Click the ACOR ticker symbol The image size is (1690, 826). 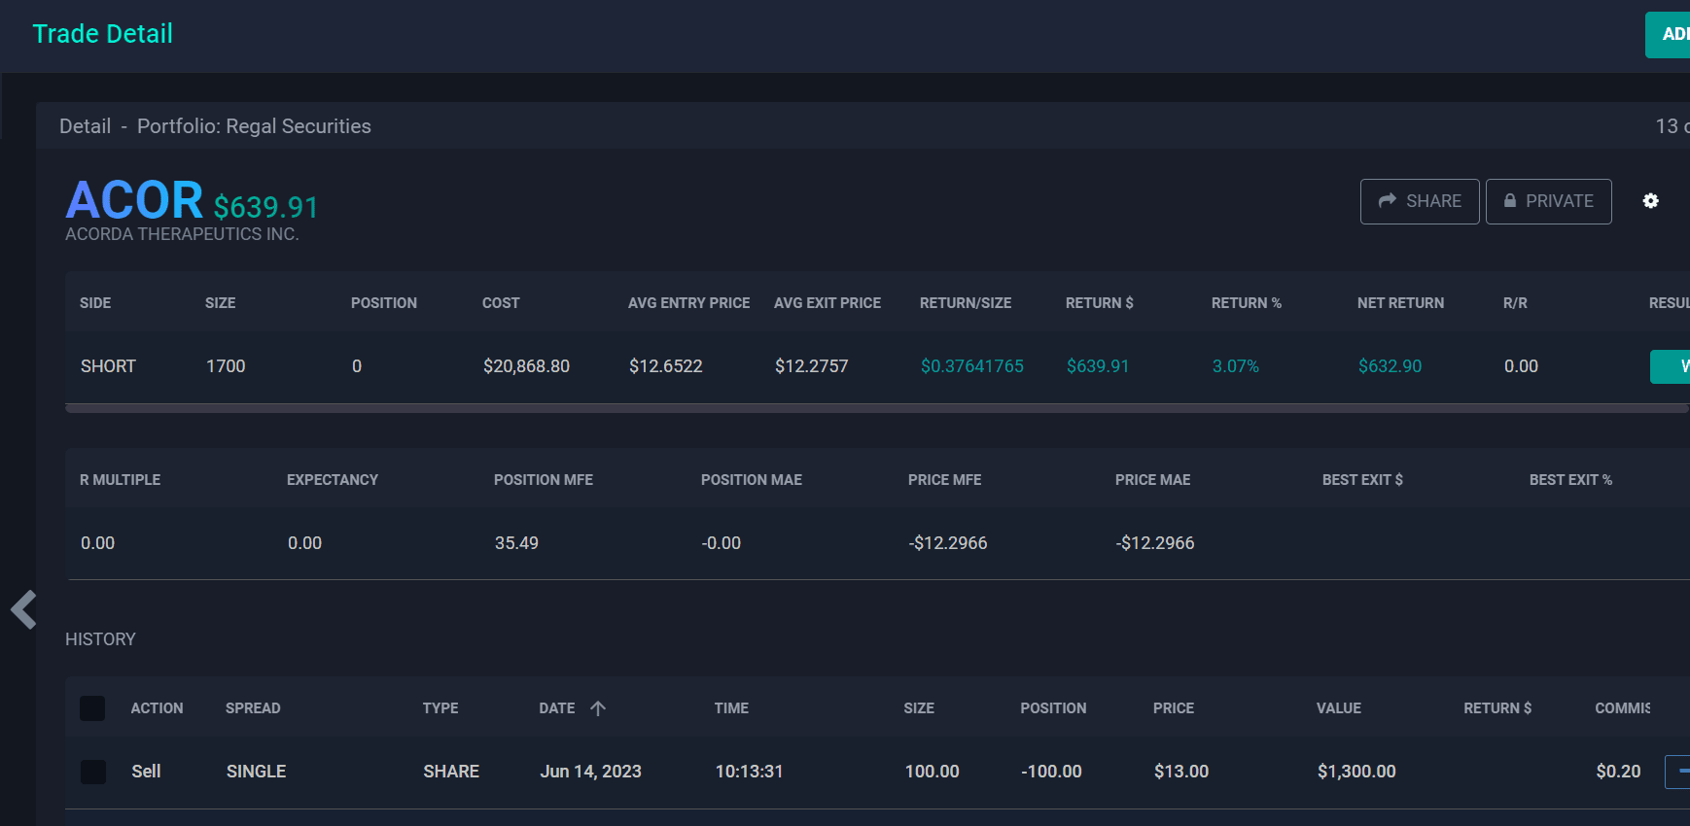pyautogui.click(x=134, y=200)
